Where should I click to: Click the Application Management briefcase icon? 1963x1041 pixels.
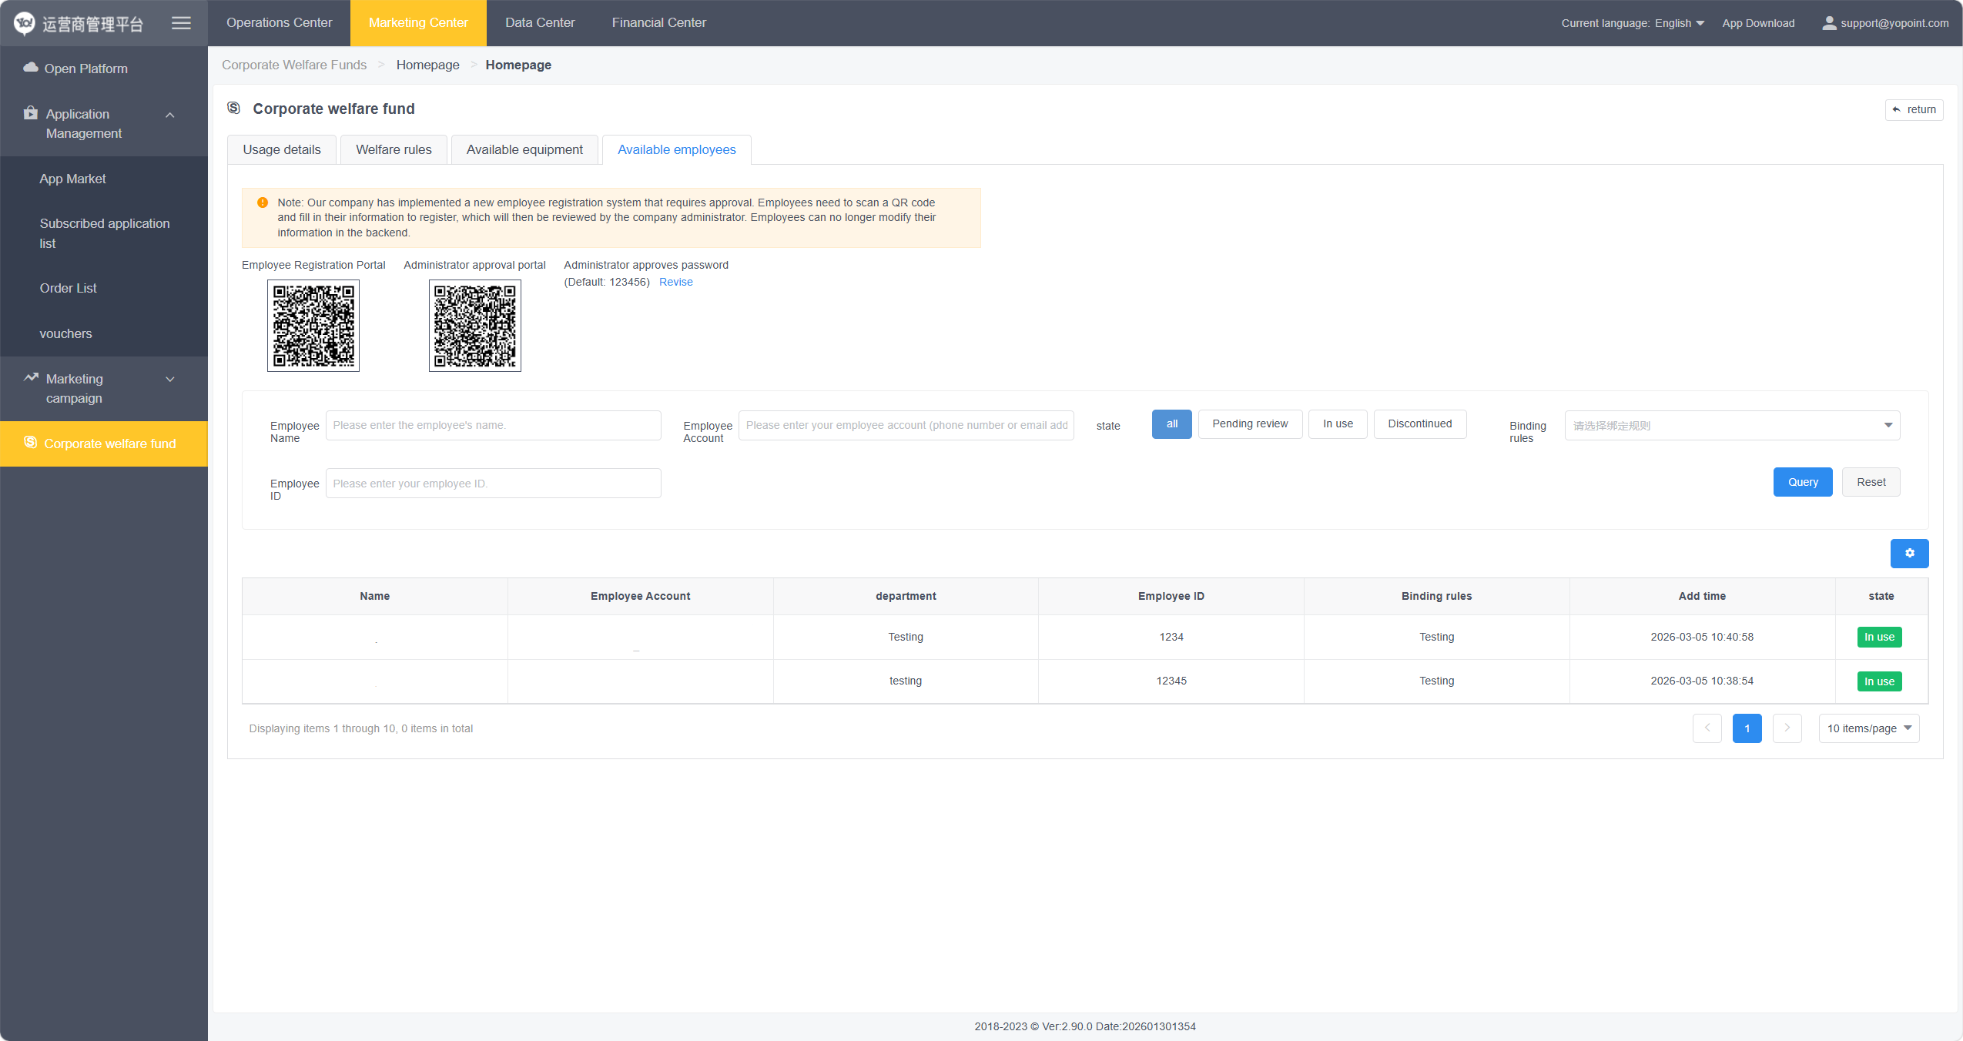[x=31, y=113]
